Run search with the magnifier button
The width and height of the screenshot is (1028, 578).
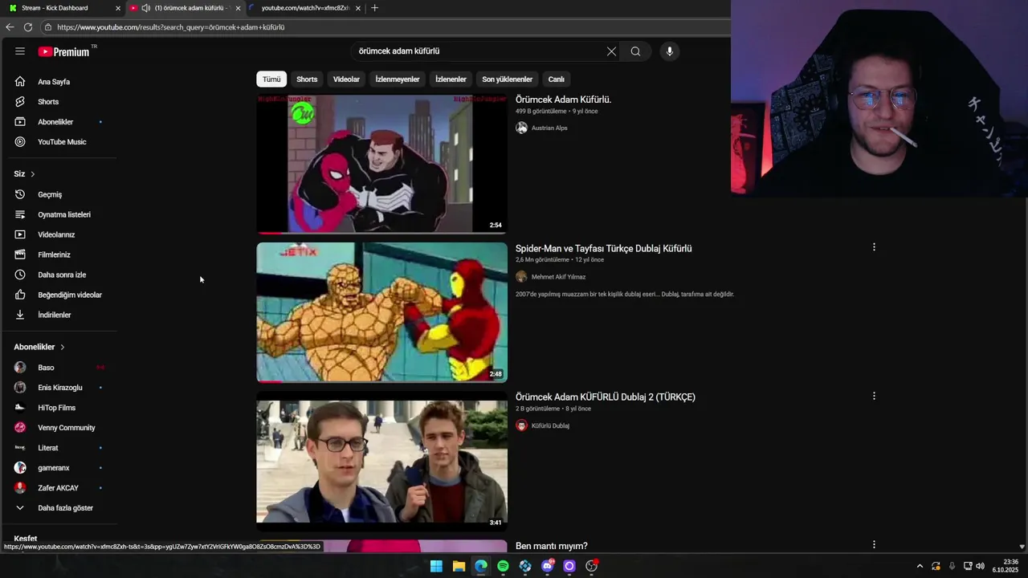pos(635,51)
